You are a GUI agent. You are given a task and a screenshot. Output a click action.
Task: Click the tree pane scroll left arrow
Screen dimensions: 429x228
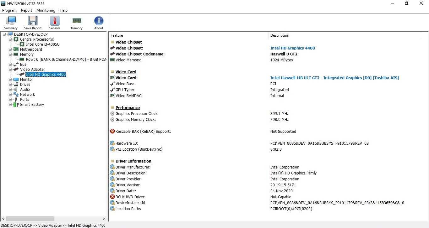pos(3,219)
